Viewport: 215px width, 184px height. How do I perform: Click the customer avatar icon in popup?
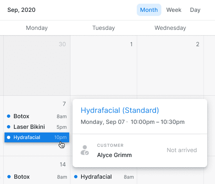point(85,150)
